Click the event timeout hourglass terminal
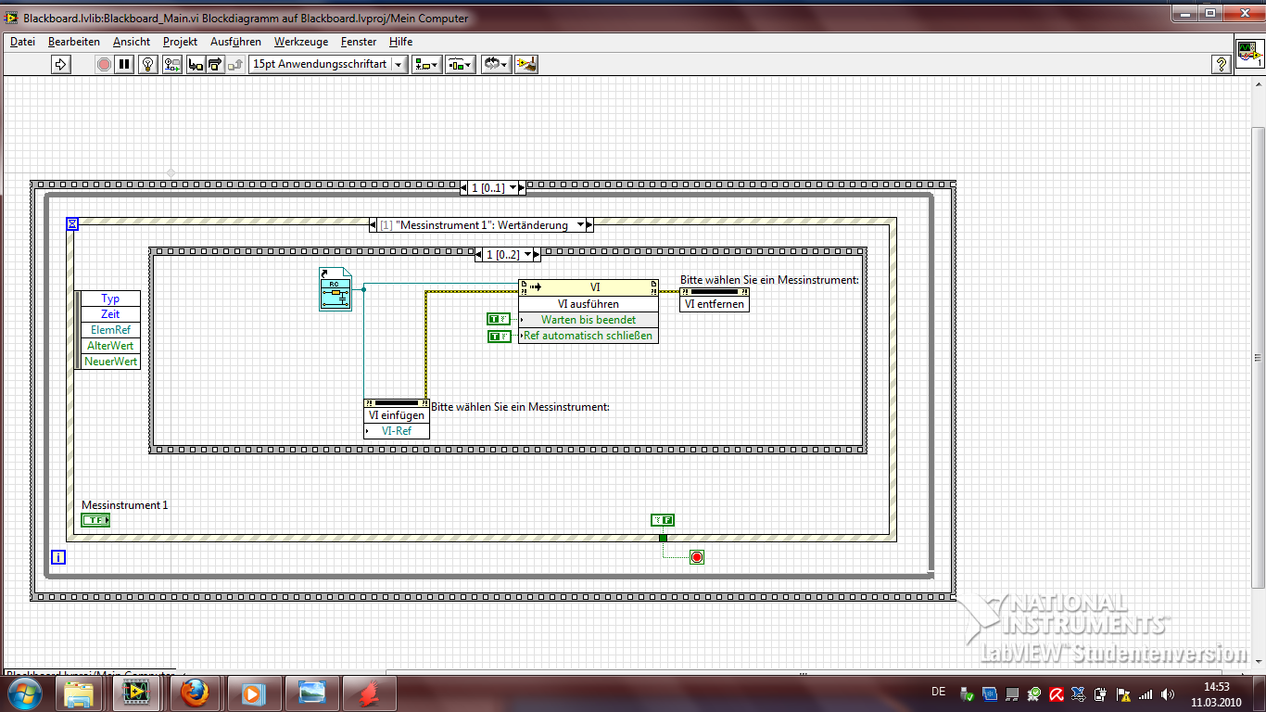The height and width of the screenshot is (712, 1266). point(72,223)
